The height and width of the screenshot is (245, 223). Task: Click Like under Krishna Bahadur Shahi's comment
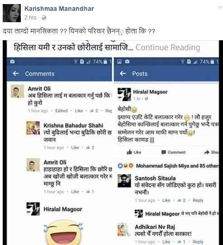click(x=75, y=147)
